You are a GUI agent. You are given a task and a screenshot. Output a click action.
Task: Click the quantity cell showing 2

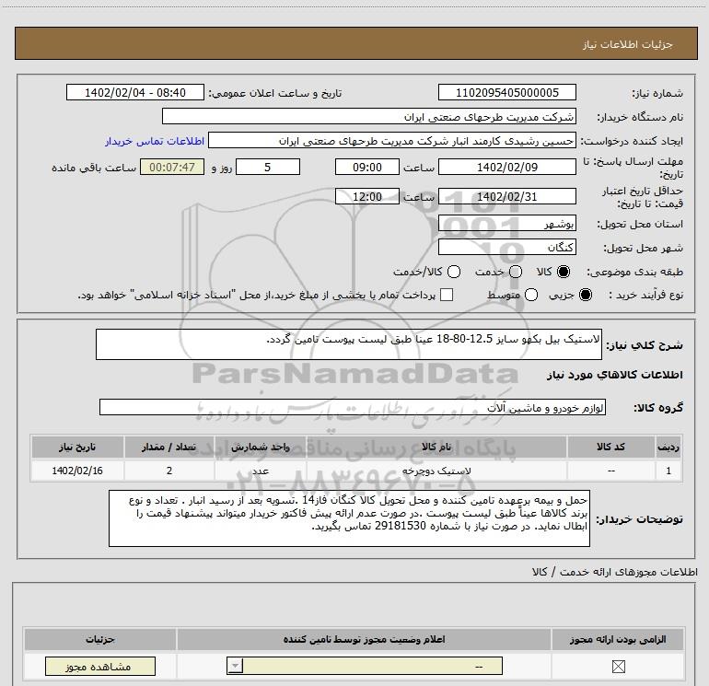[169, 471]
